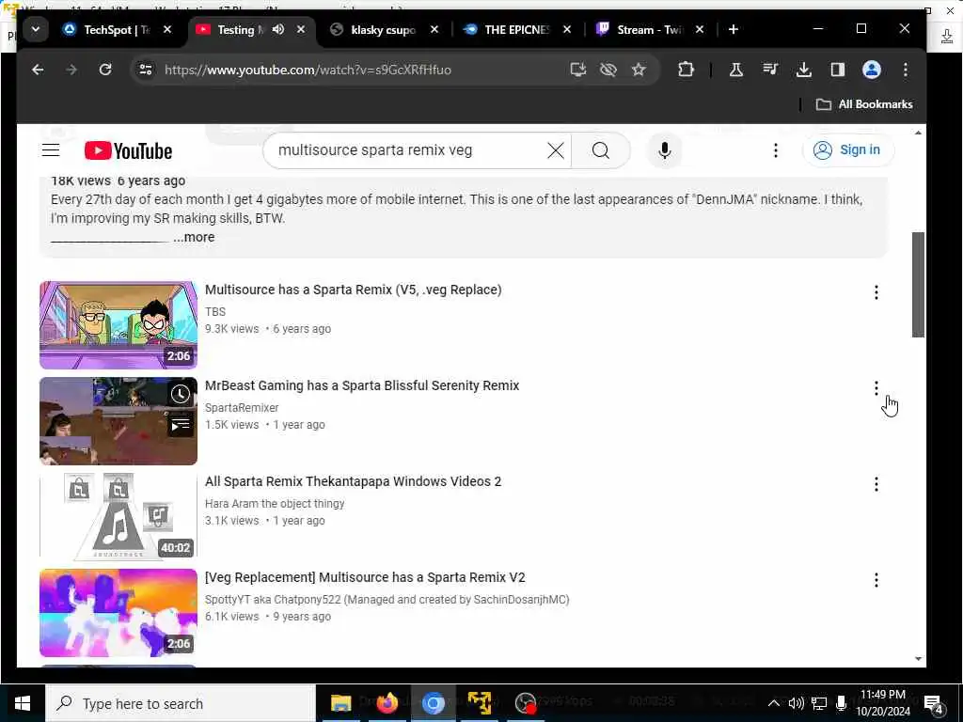The width and height of the screenshot is (963, 722).
Task: Toggle the browser side panel
Action: (838, 70)
